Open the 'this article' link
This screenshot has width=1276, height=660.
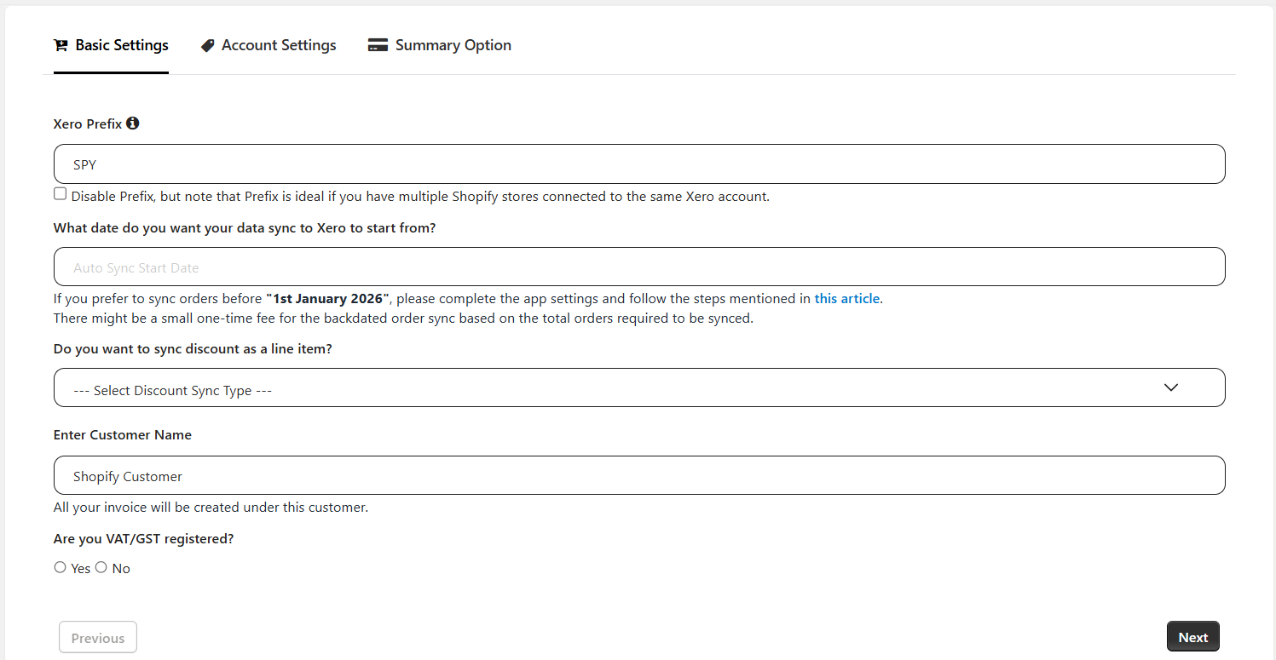[x=847, y=299]
